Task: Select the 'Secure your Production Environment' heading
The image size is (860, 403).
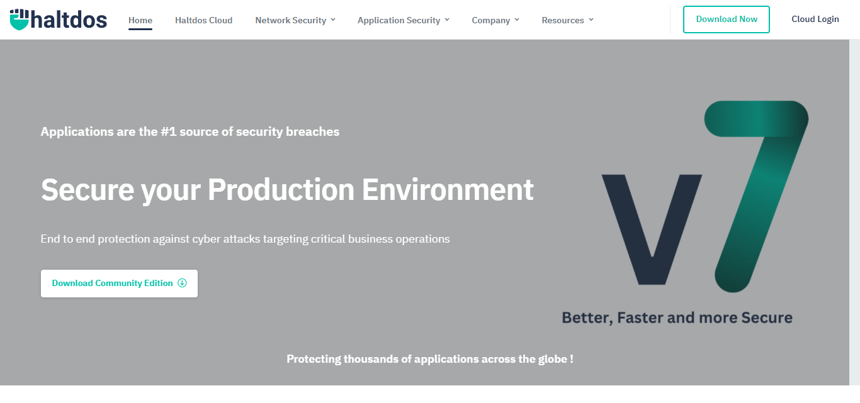Action: point(287,190)
